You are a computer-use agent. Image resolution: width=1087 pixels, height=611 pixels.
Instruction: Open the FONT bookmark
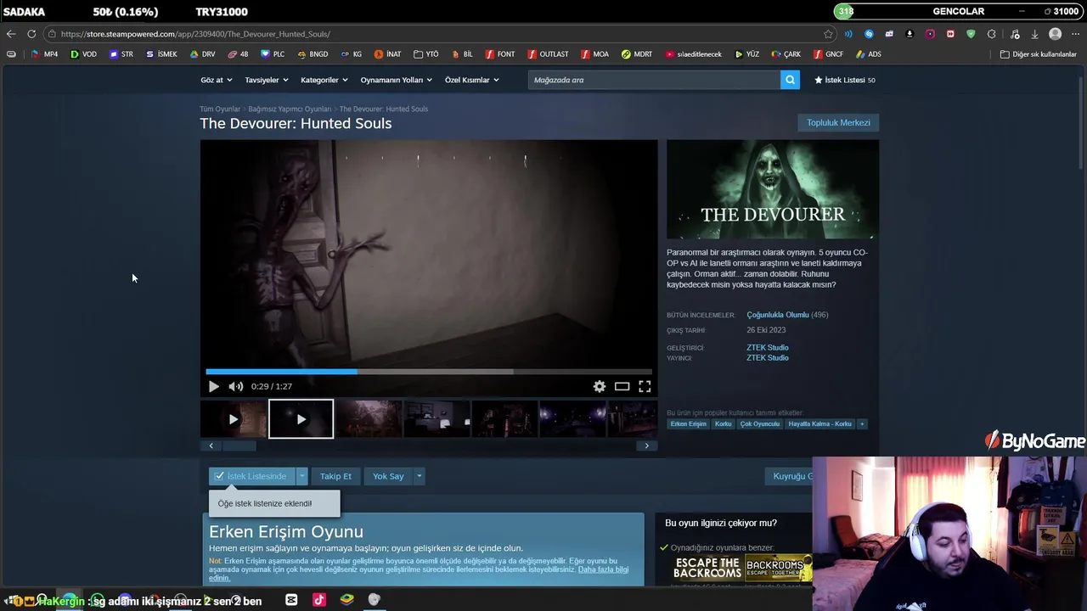(x=500, y=54)
